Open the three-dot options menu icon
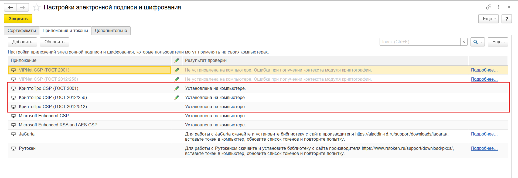Screen dimensions: 518x178 click(499, 7)
